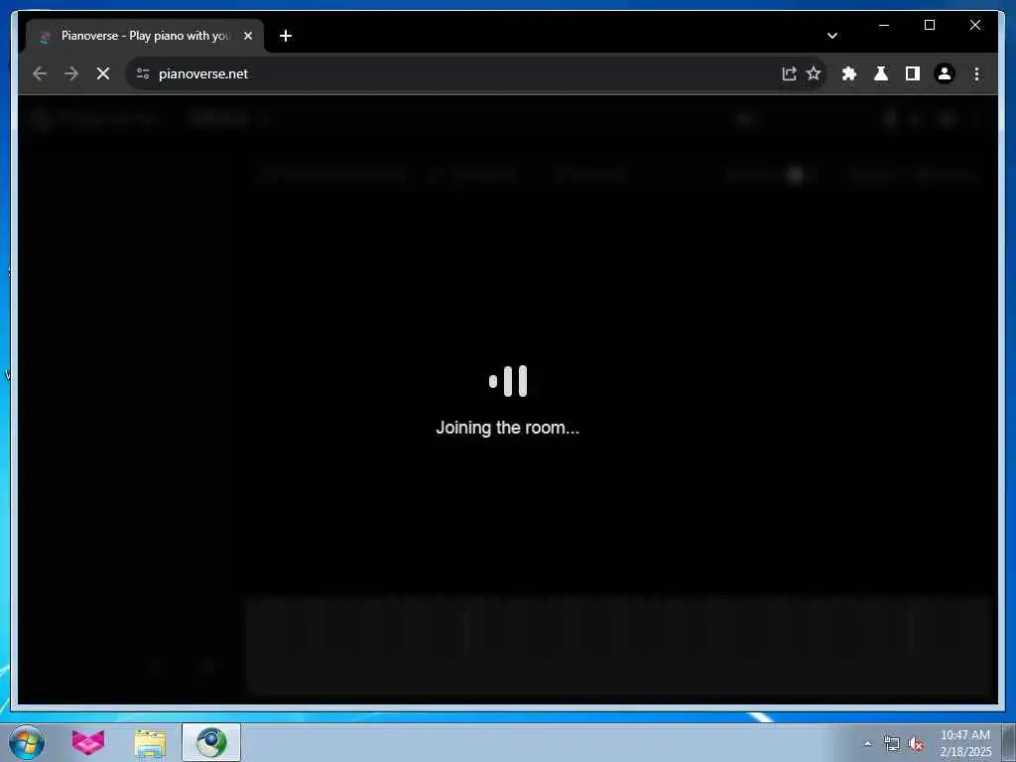
Task: Show hidden system tray icons
Action: (x=867, y=744)
